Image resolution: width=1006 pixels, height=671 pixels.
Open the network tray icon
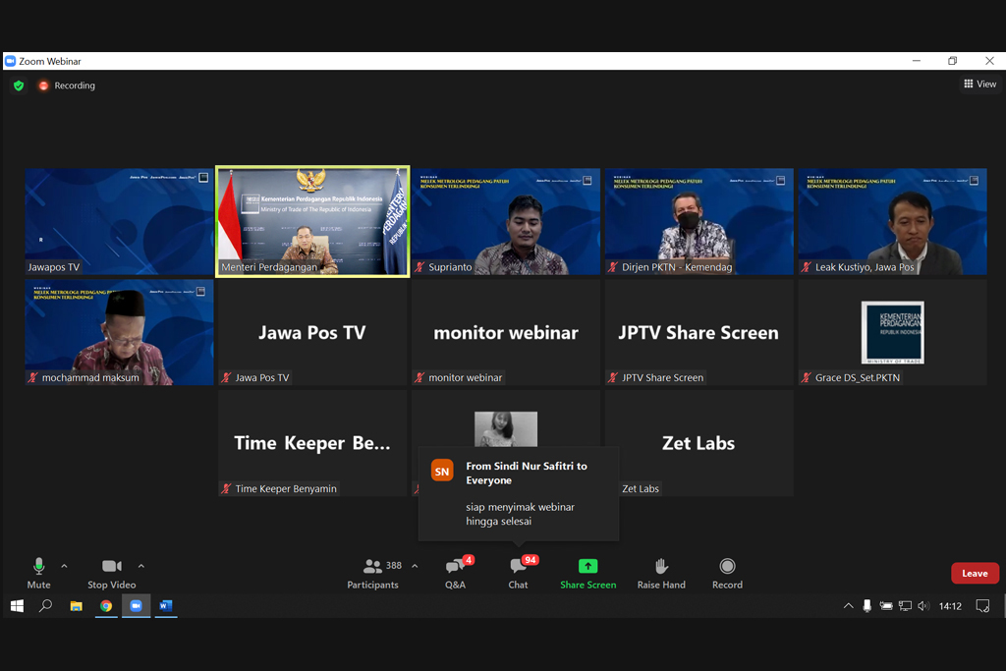(x=905, y=605)
